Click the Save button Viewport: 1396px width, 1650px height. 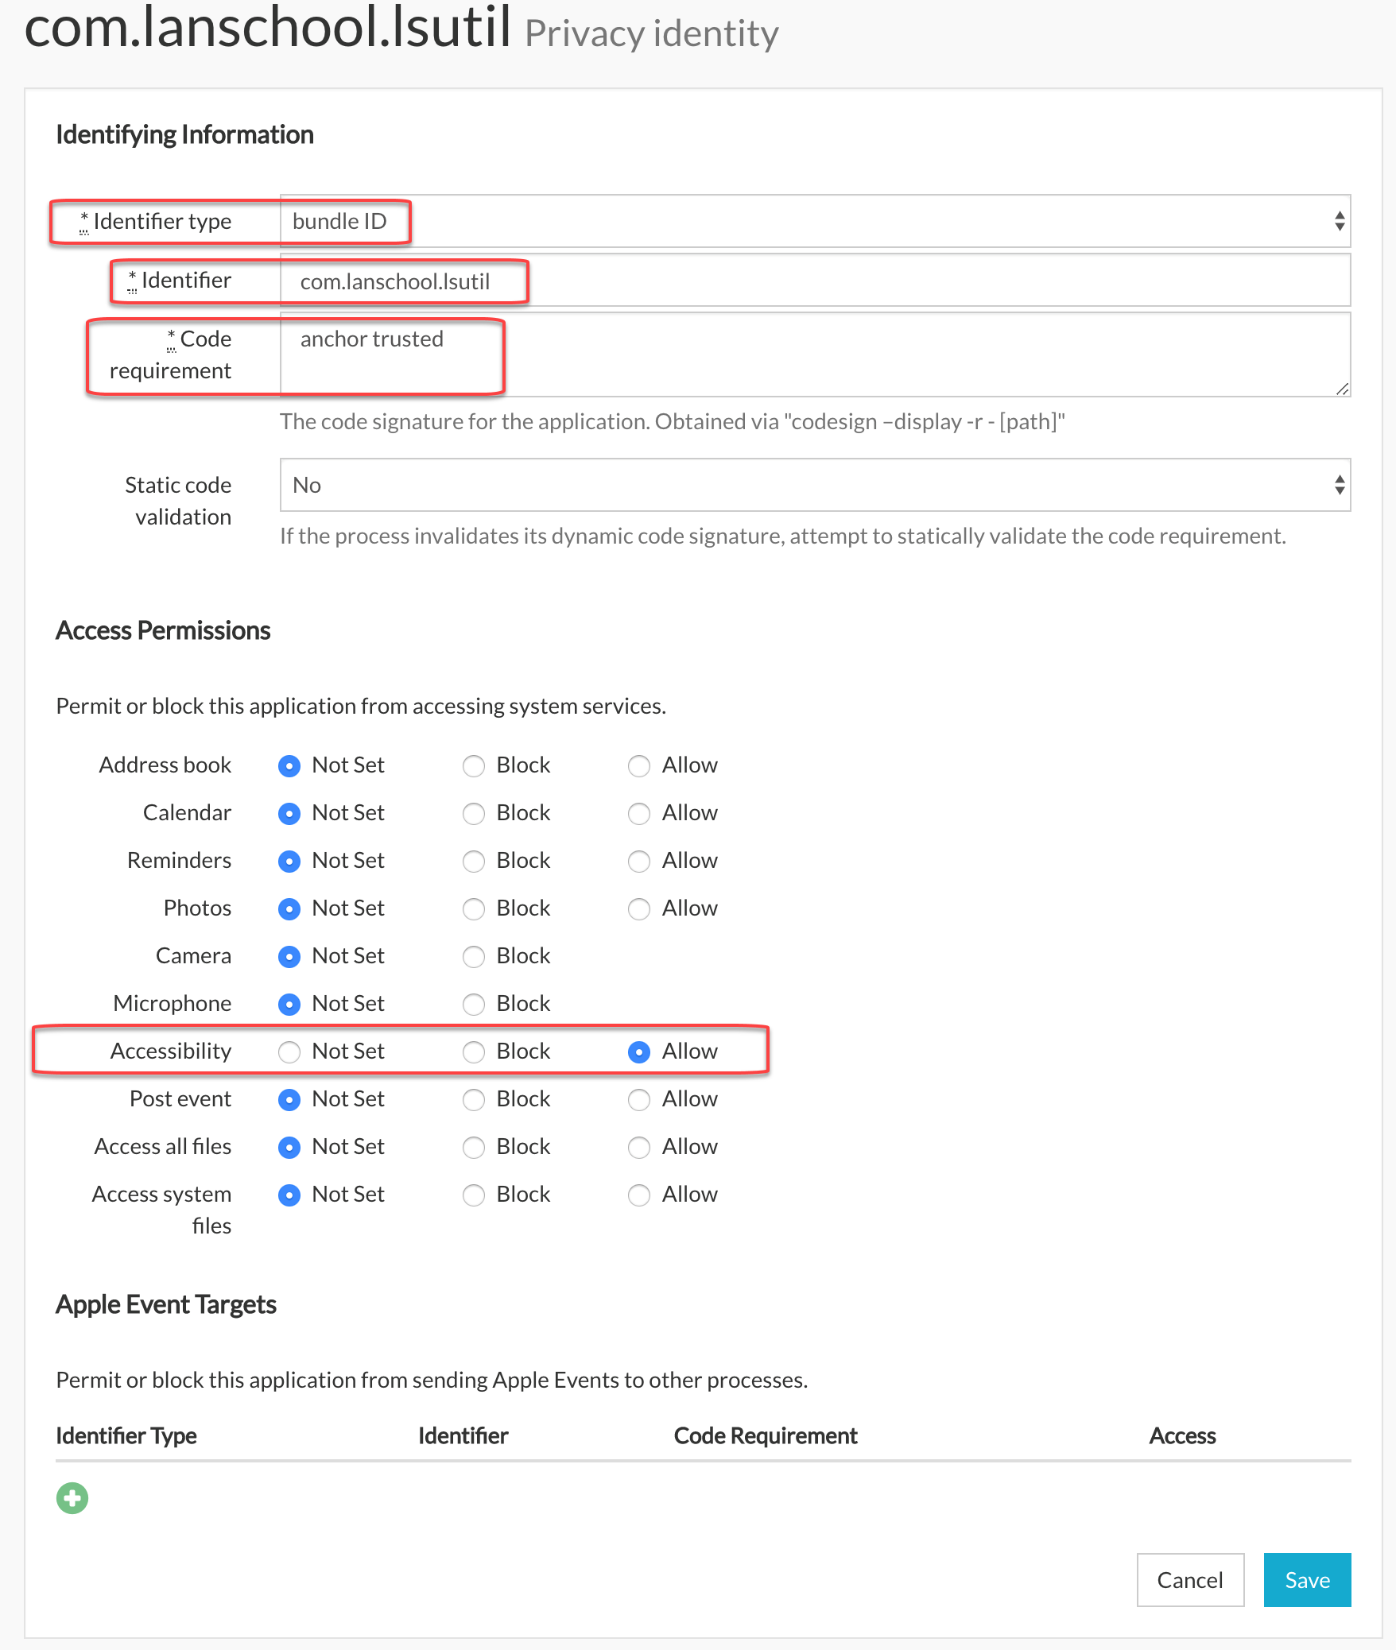1307,1580
